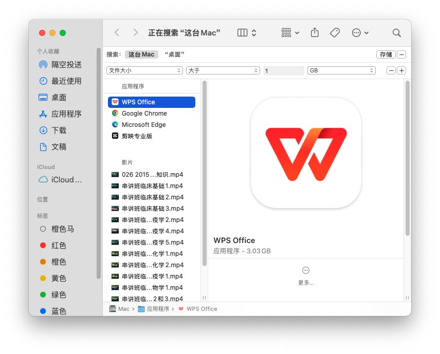Select 串讲班临床基础3.mp4 file

(152, 209)
